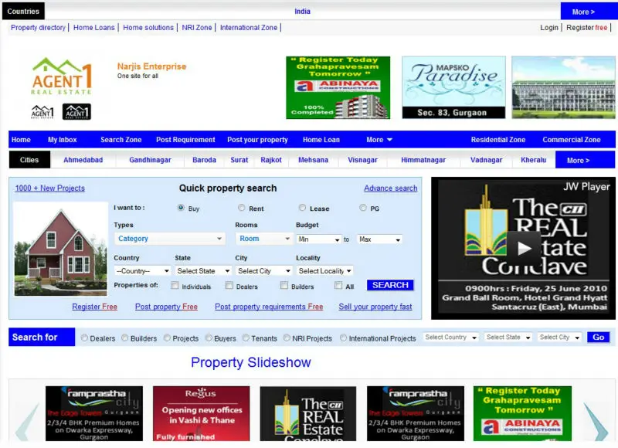The height and width of the screenshot is (448, 618).
Task: Open the Login link
Action: pos(549,28)
